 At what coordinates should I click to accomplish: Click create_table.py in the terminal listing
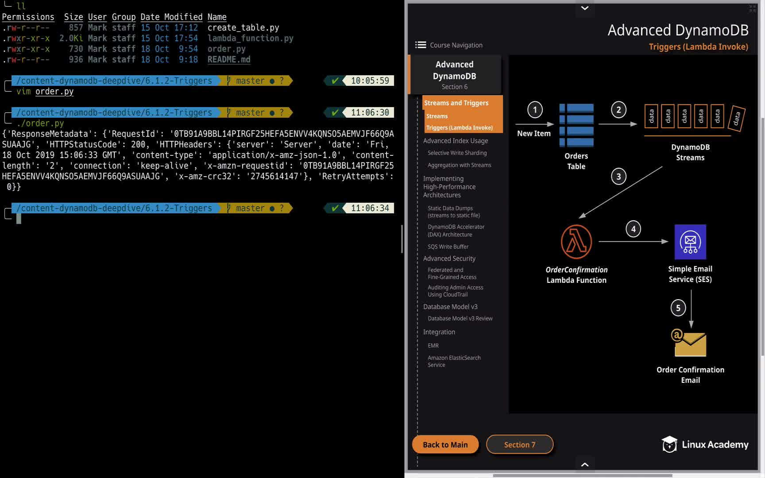243,27
